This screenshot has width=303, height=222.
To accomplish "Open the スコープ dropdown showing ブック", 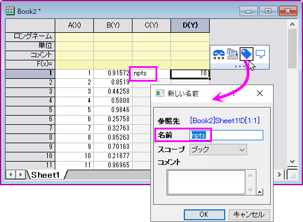I will (x=218, y=150).
